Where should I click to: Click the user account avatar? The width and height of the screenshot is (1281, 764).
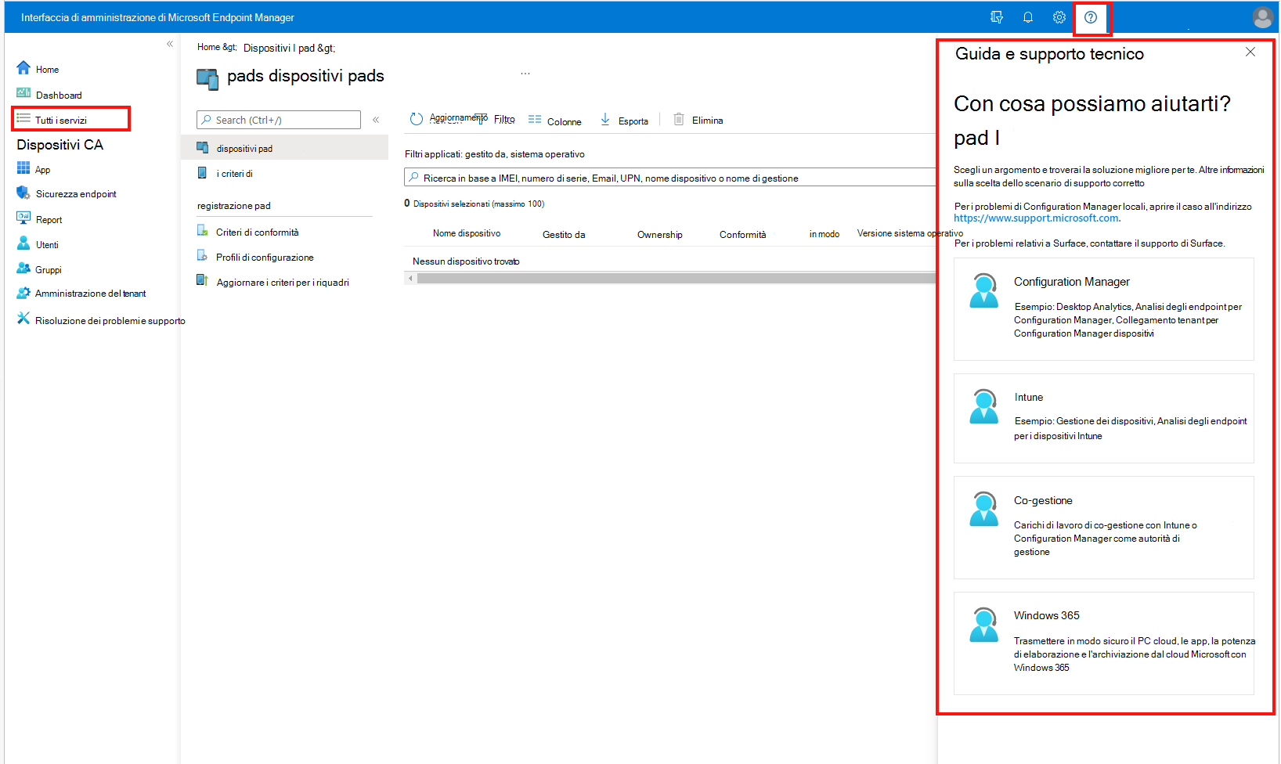pos(1262,17)
